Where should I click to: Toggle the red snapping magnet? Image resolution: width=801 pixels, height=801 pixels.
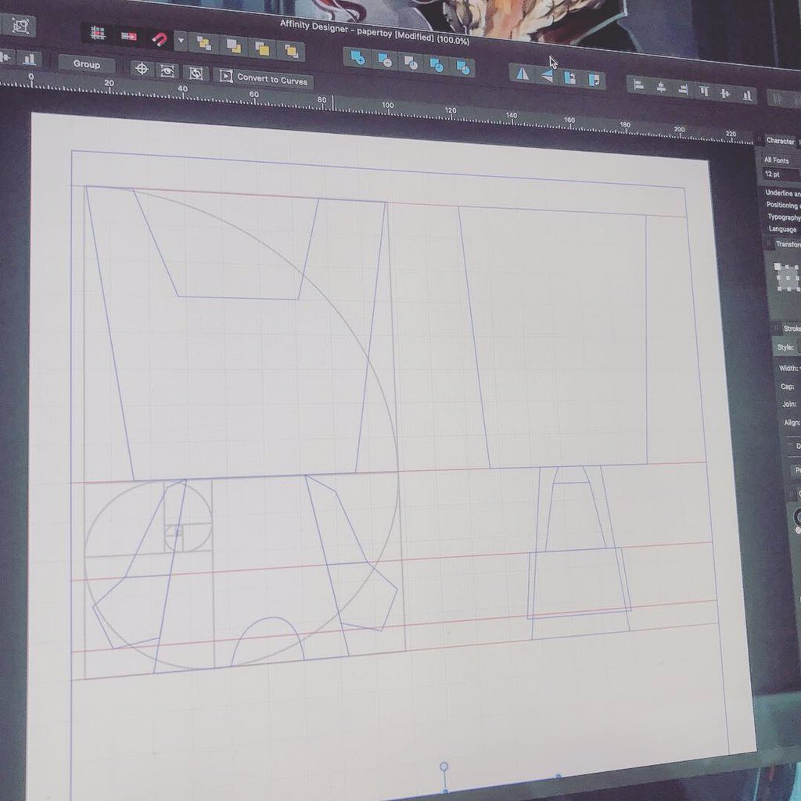159,39
